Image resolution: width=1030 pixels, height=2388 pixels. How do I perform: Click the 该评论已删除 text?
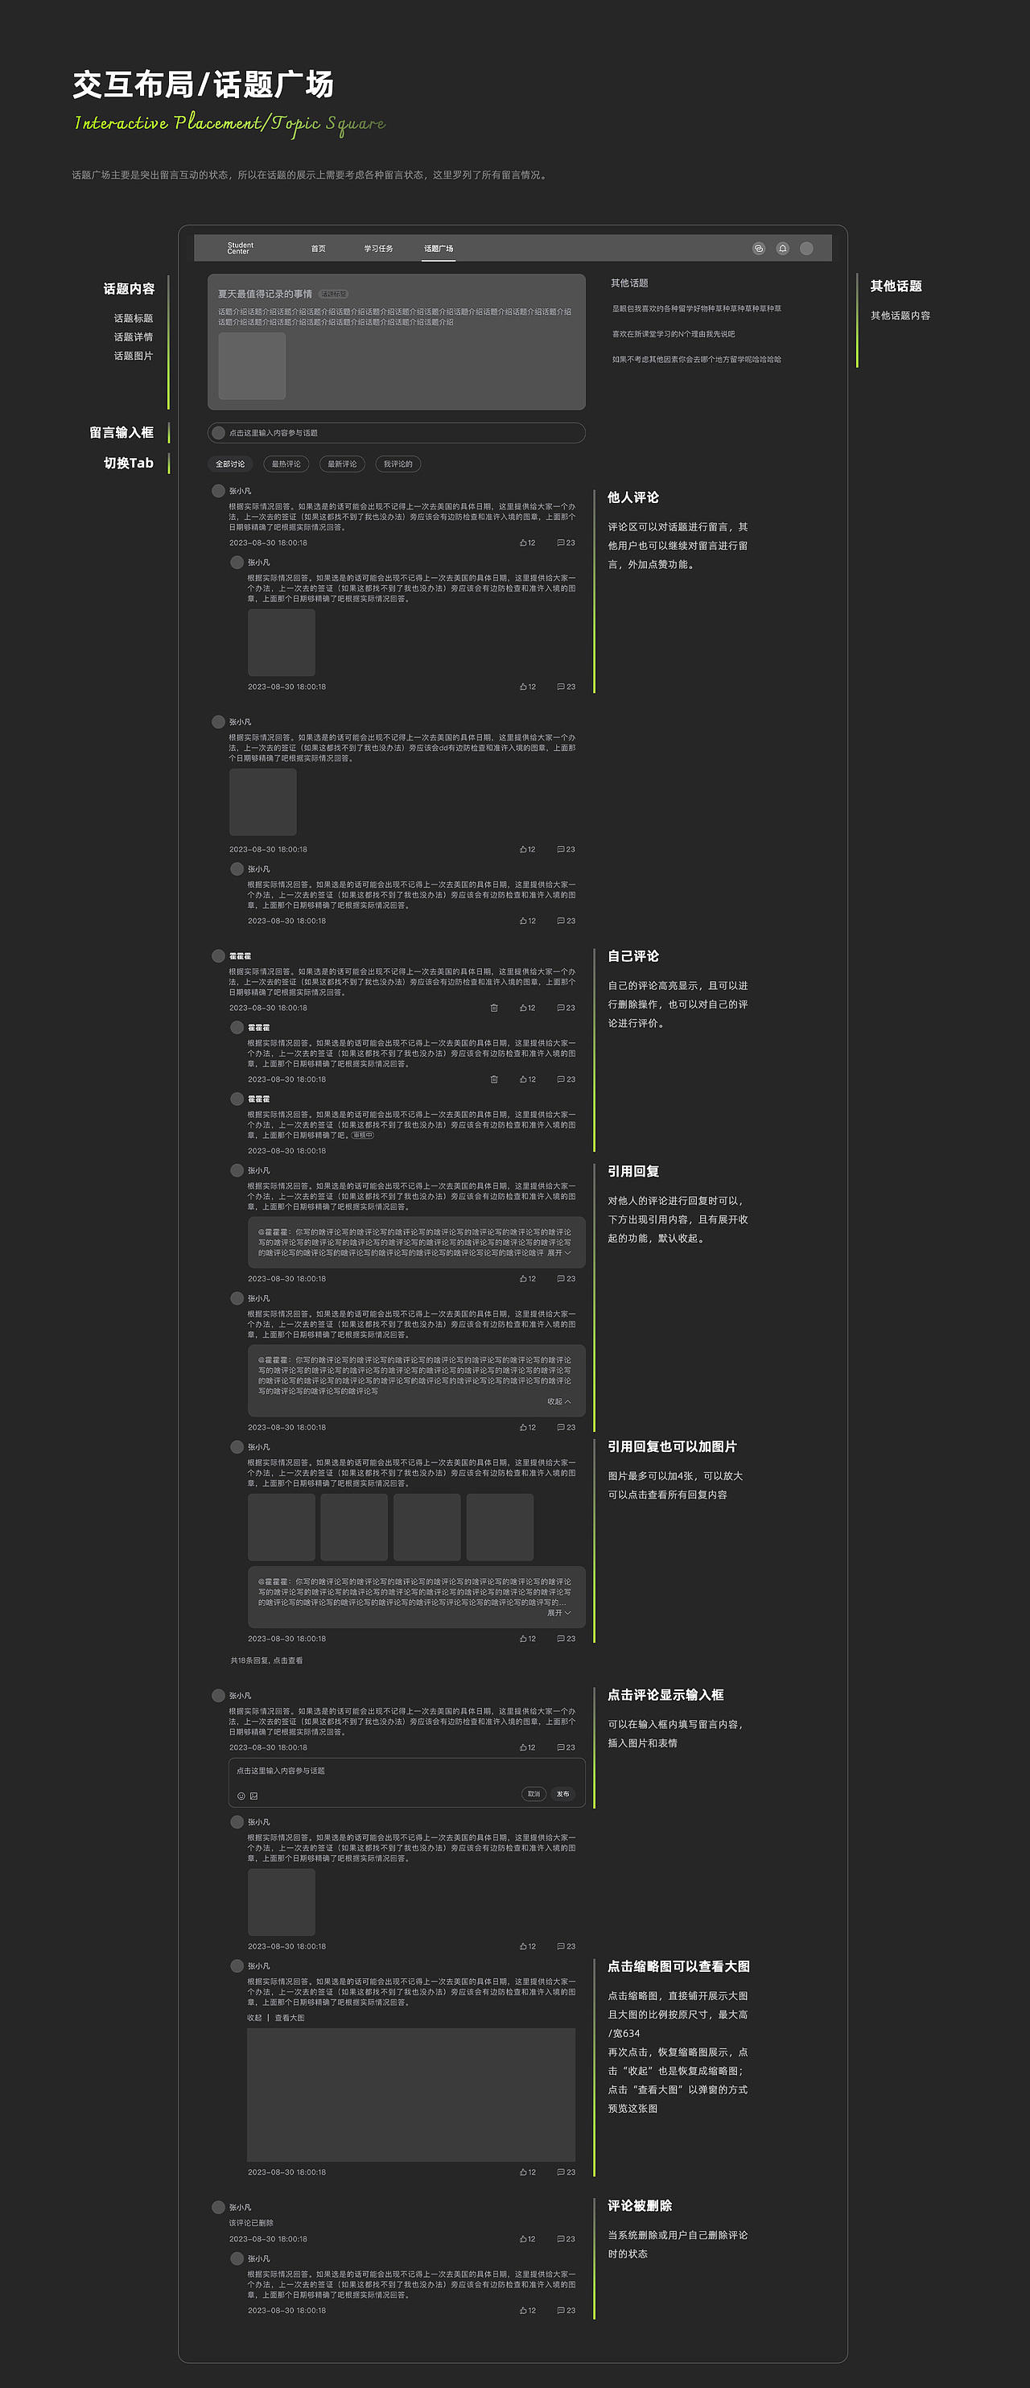[x=251, y=2223]
